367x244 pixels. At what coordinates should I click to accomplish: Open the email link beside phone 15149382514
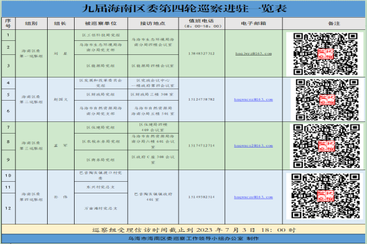[x=253, y=197]
